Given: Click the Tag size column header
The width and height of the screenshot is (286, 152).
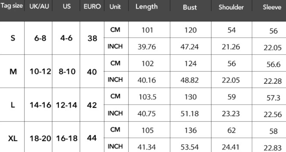Looking at the screenshot, I should (12, 7).
